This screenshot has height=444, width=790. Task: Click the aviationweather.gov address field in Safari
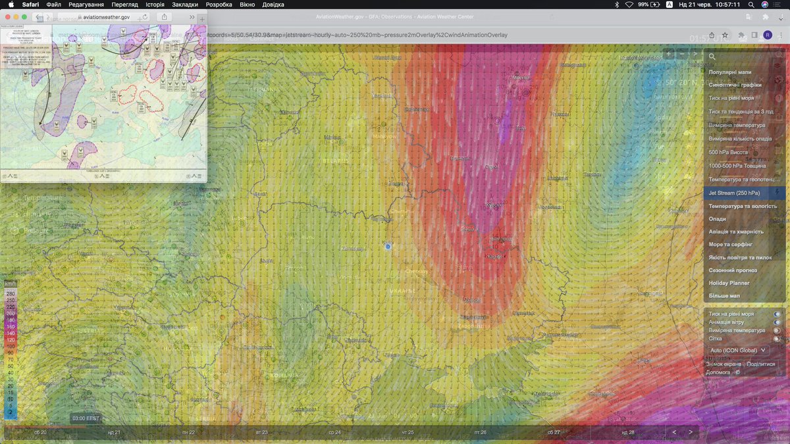click(104, 16)
